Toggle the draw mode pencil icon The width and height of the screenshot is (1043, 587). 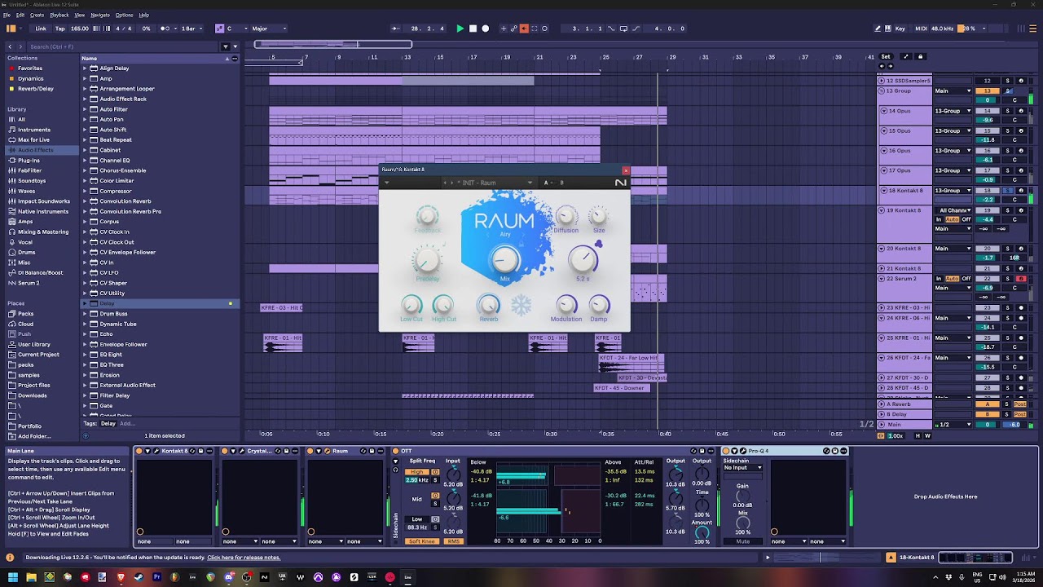(878, 29)
